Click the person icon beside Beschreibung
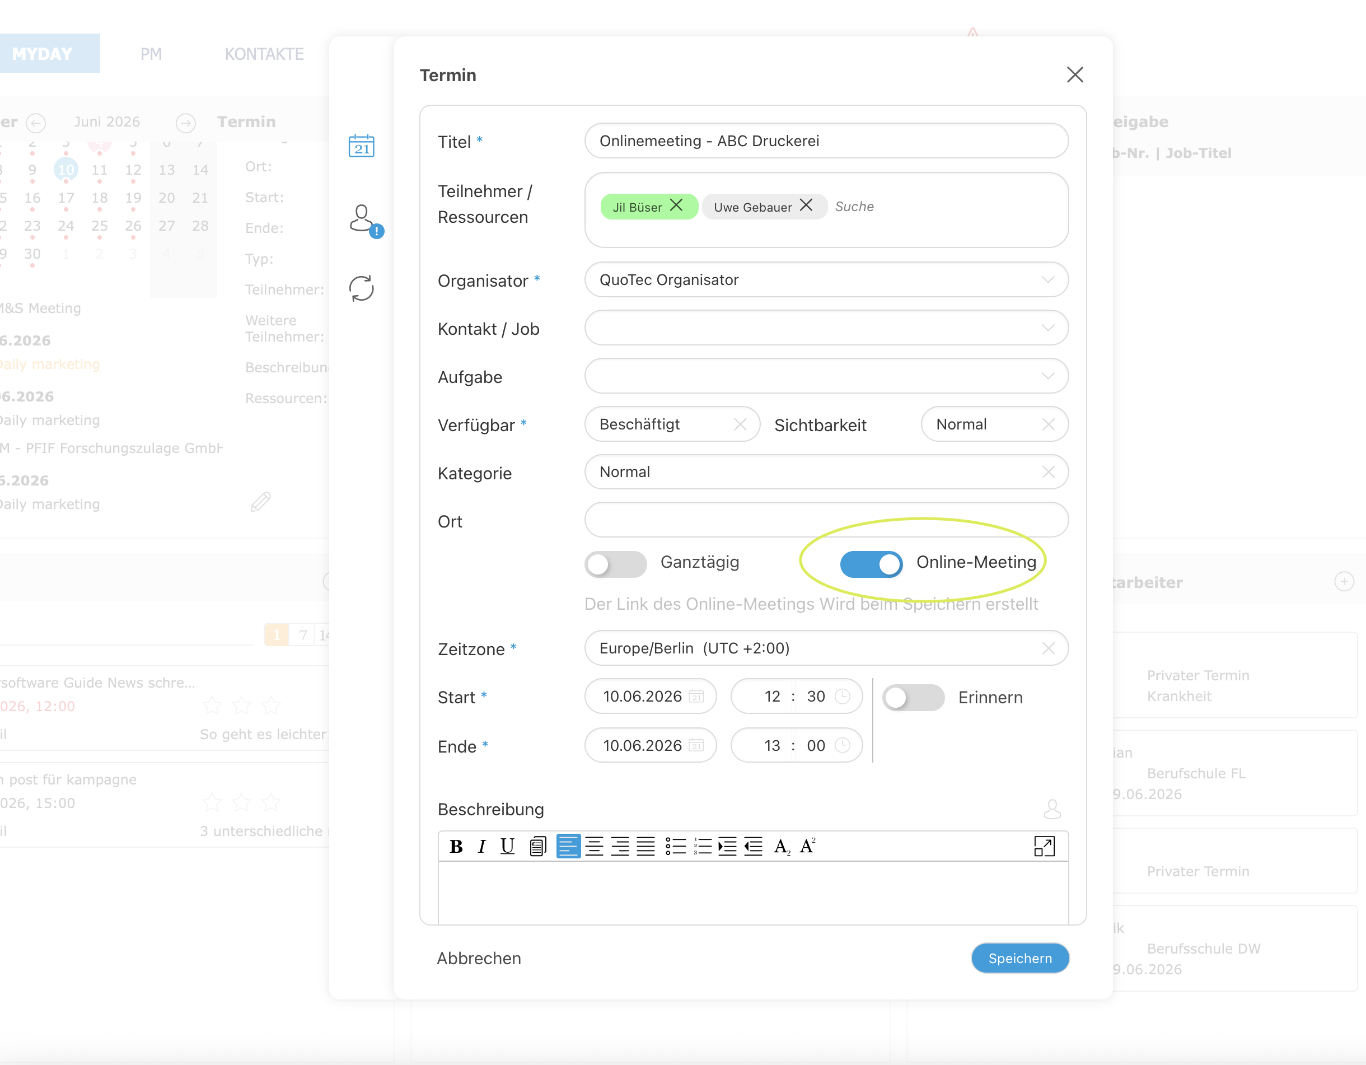The image size is (1366, 1065). tap(1052, 809)
